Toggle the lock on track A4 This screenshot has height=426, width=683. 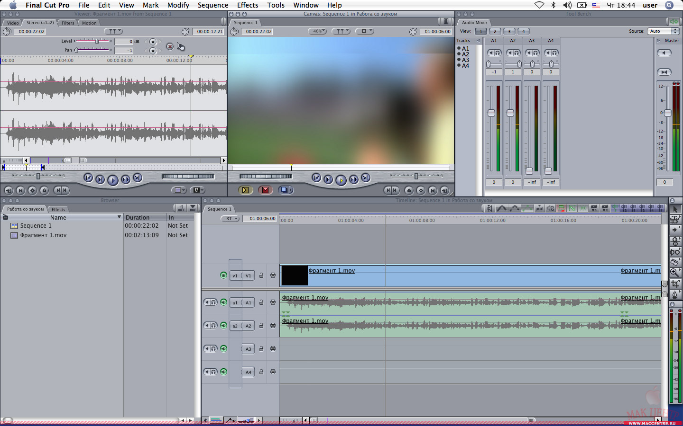tap(261, 372)
